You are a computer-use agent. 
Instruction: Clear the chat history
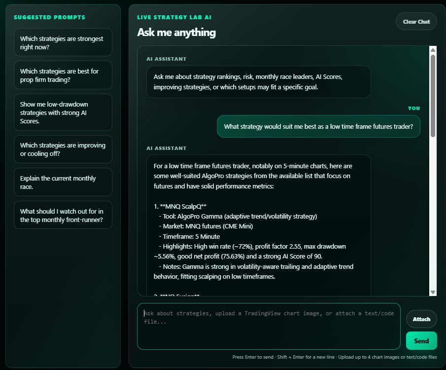point(416,21)
